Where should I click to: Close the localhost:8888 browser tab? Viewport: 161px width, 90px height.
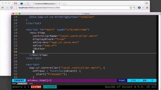click(59, 4)
